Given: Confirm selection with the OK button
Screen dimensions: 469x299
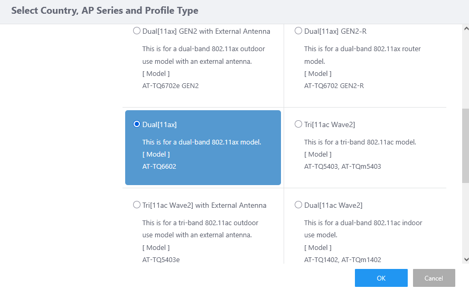Looking at the screenshot, I should (381, 278).
